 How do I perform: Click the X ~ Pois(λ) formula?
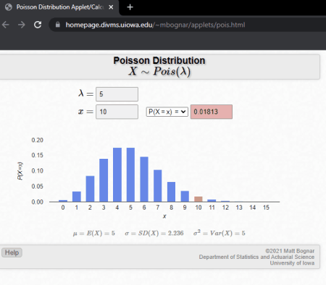coord(159,71)
